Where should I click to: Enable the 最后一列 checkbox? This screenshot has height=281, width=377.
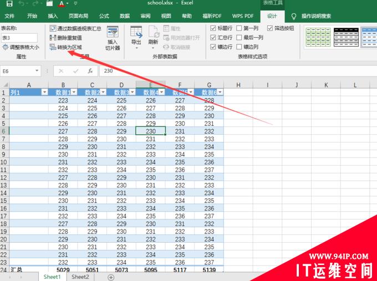tap(239, 38)
